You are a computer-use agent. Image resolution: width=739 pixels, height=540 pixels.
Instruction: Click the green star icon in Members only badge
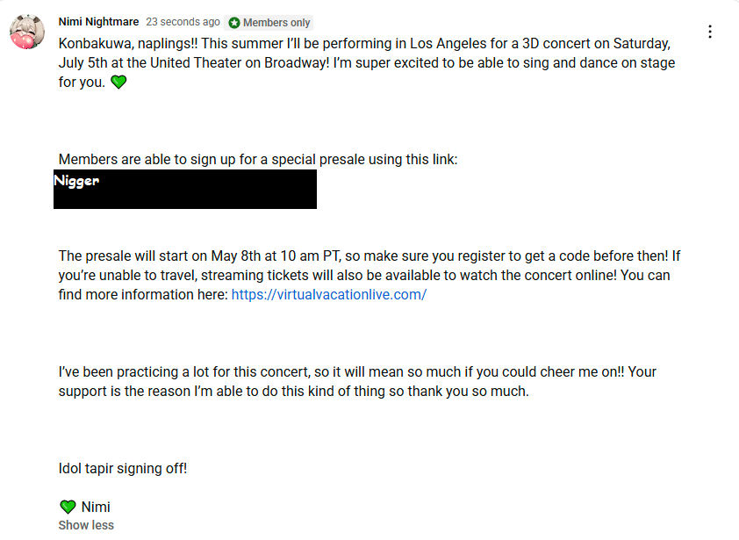point(234,23)
